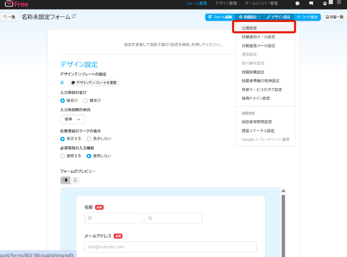Viewport: 347px width, 257px height.
Task: Go back with the 一覧 button
Action: (10, 17)
